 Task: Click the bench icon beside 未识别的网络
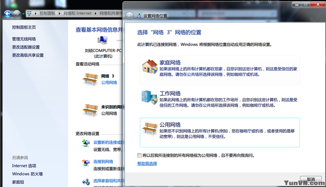[x=90, y=110]
